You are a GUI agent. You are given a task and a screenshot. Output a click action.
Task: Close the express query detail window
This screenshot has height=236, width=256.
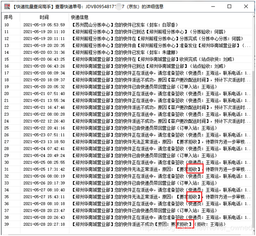click(x=246, y=6)
